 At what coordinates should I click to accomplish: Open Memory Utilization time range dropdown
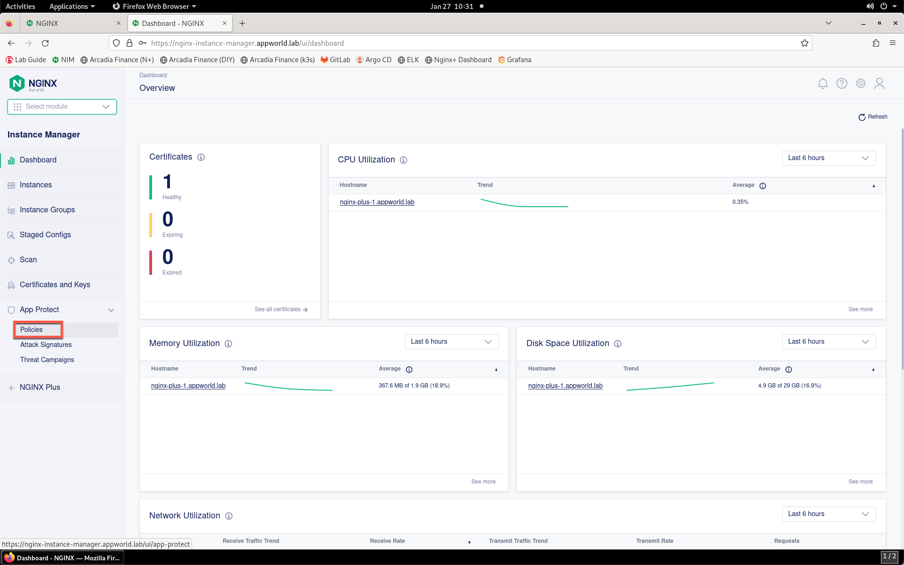(x=452, y=342)
